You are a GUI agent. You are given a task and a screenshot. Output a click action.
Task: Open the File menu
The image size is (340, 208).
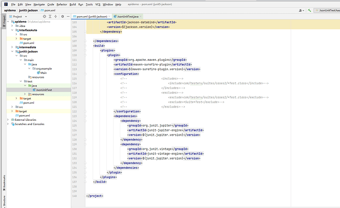click(x=13, y=4)
